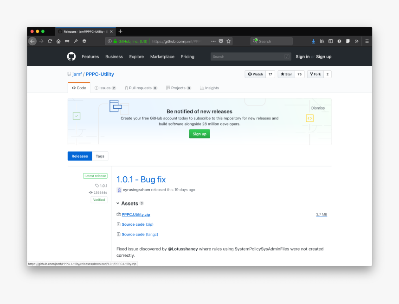
Task: Open the @Lotusshaney mention
Action: tap(183, 249)
